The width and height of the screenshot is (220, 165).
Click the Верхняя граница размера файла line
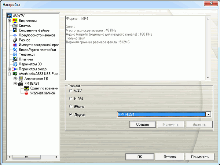coord(98,42)
